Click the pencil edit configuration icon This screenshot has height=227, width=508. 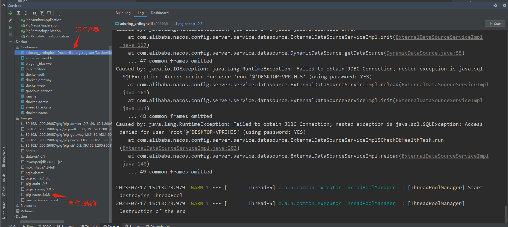click(x=10, y=20)
